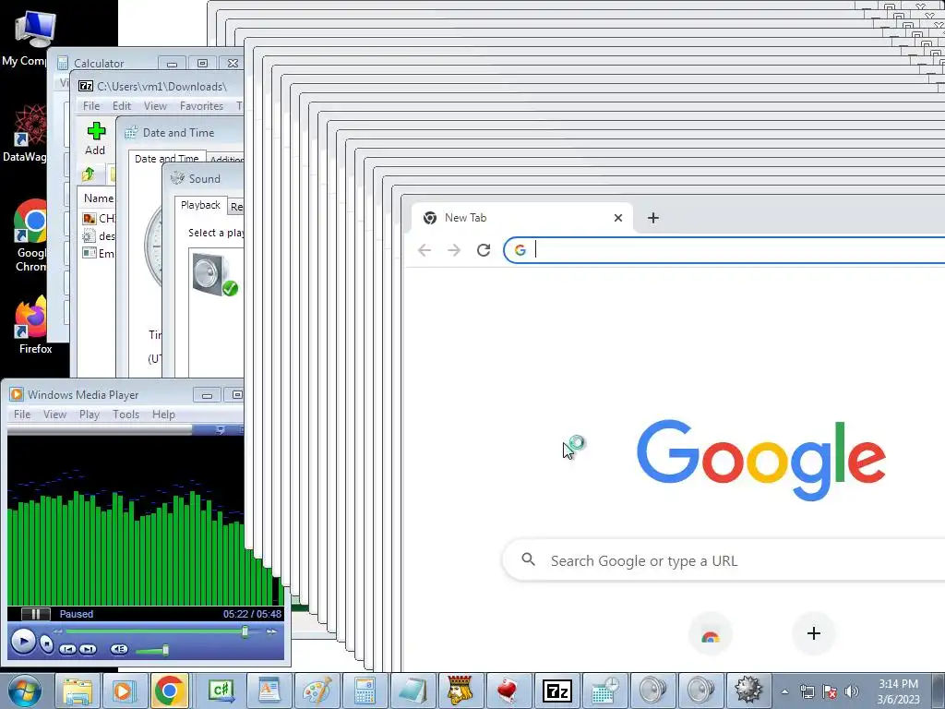The image size is (945, 709).
Task: Select the file starting with Em in 7-Zip
Action: (99, 253)
